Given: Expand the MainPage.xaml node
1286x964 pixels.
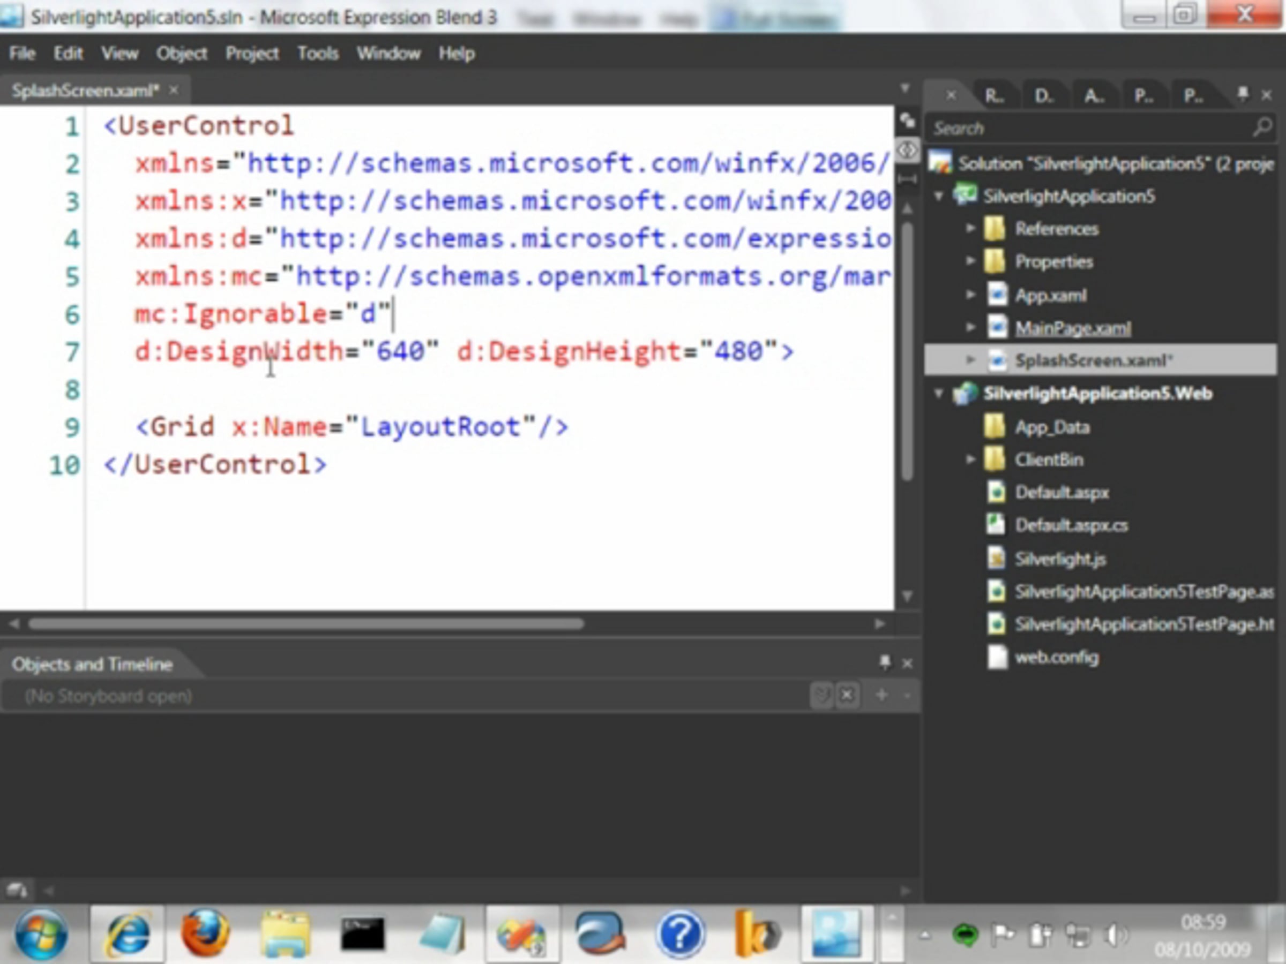Looking at the screenshot, I should click(x=970, y=327).
